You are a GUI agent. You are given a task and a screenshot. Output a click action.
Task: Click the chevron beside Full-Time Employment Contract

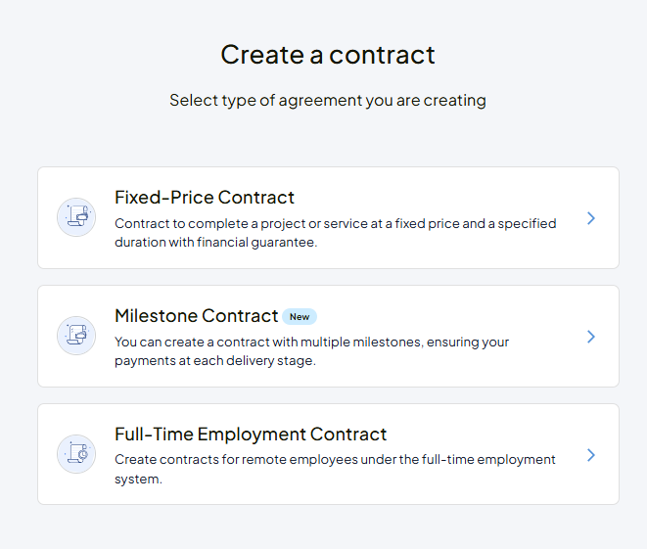point(591,455)
